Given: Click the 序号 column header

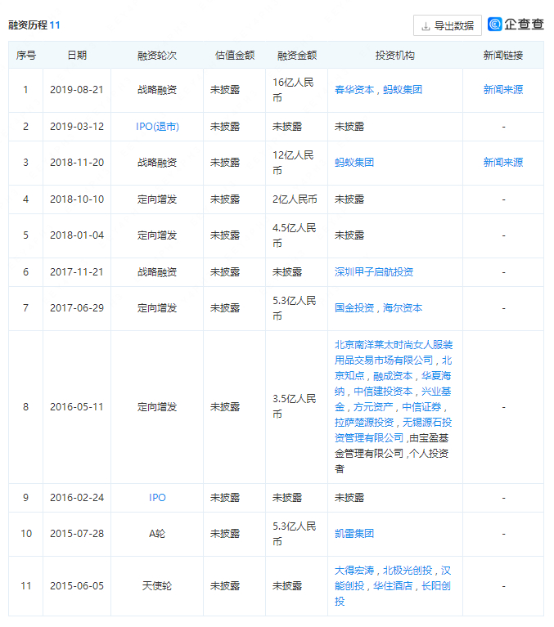Looking at the screenshot, I should pos(26,56).
